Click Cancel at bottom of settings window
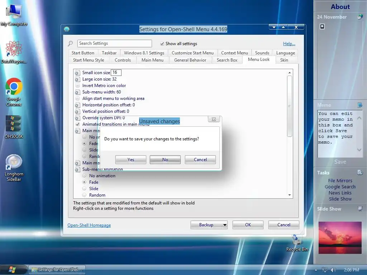The width and height of the screenshot is (367, 275). coord(284,225)
